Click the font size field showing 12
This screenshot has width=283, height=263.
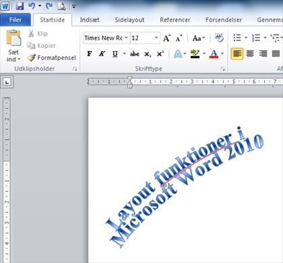point(141,38)
